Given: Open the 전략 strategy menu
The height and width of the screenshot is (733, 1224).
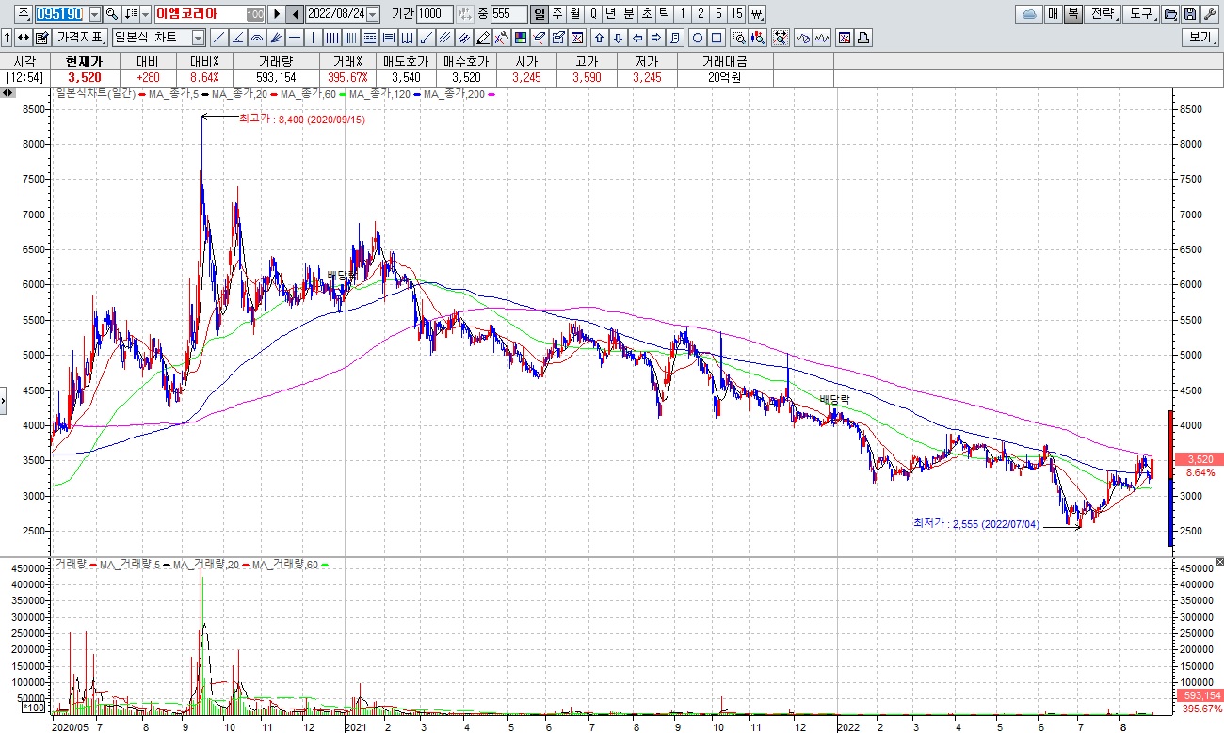Looking at the screenshot, I should (1103, 14).
